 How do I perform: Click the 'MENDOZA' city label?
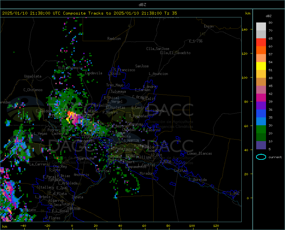[84, 115]
